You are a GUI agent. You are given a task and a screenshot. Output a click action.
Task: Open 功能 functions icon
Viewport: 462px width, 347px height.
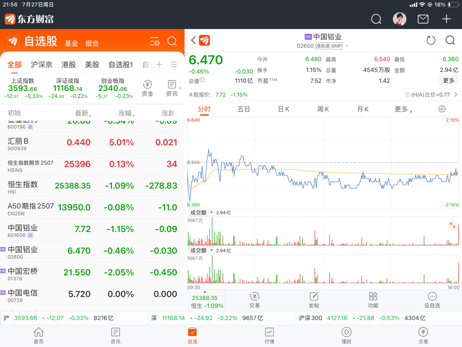[373, 300]
